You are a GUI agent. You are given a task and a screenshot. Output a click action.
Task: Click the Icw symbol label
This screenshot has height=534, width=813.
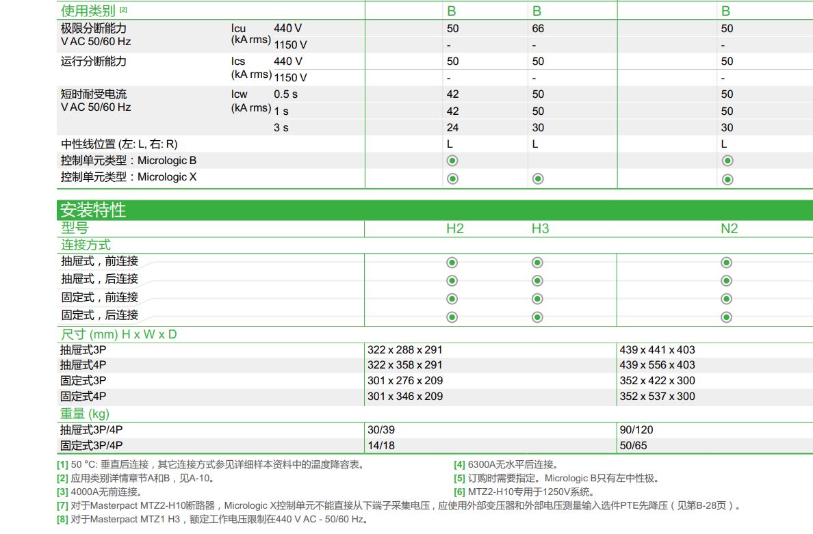click(239, 94)
